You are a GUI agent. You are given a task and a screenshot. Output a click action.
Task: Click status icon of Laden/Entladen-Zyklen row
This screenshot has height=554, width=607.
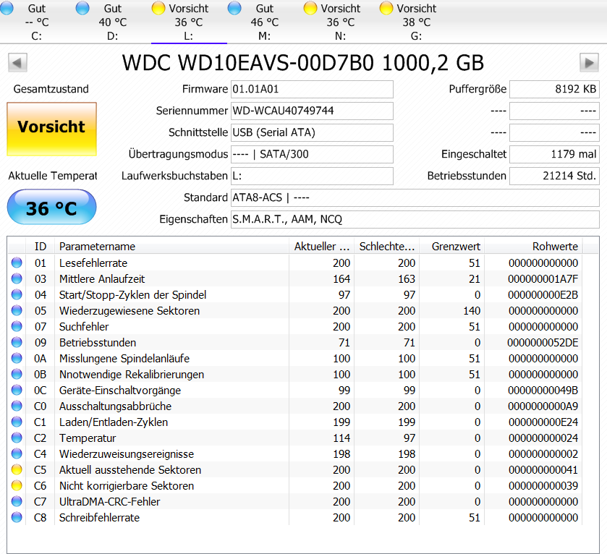17,422
